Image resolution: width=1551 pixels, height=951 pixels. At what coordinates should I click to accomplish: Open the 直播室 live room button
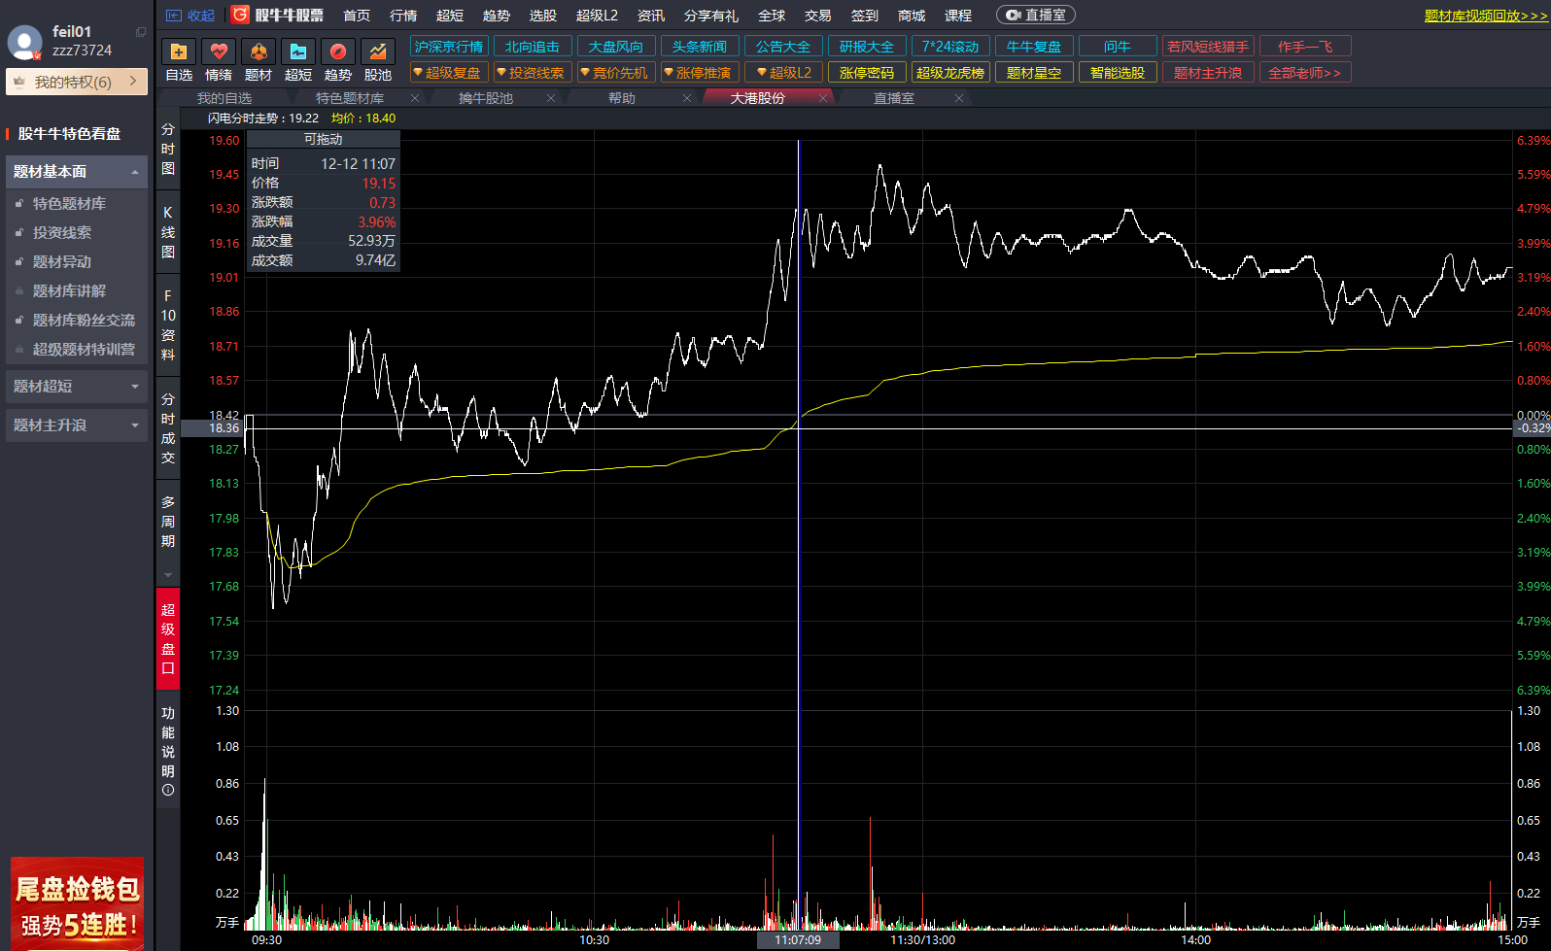tap(1036, 15)
